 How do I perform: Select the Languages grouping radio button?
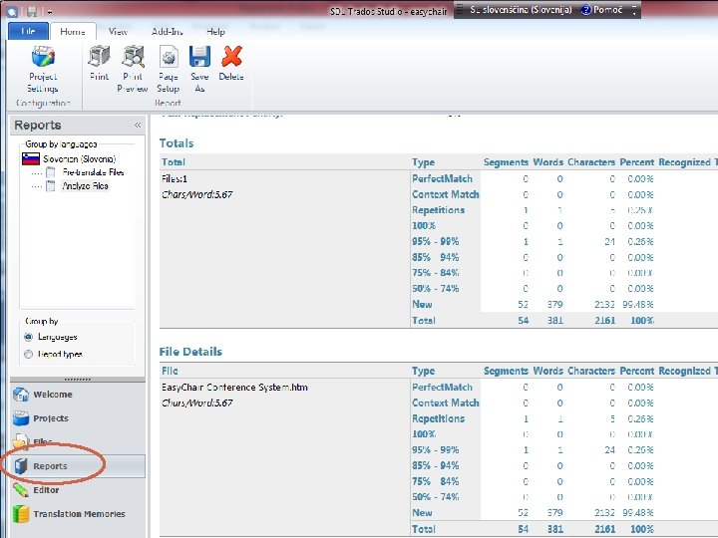(28, 337)
